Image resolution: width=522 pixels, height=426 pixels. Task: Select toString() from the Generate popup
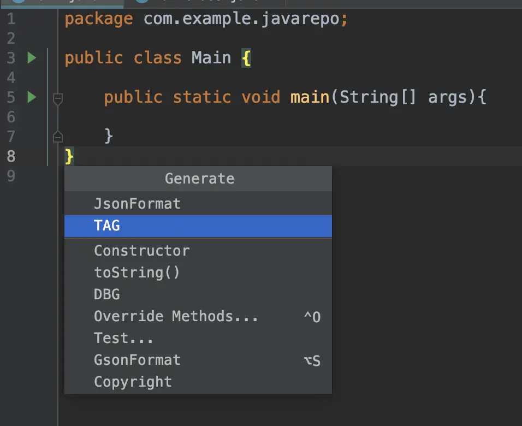137,273
